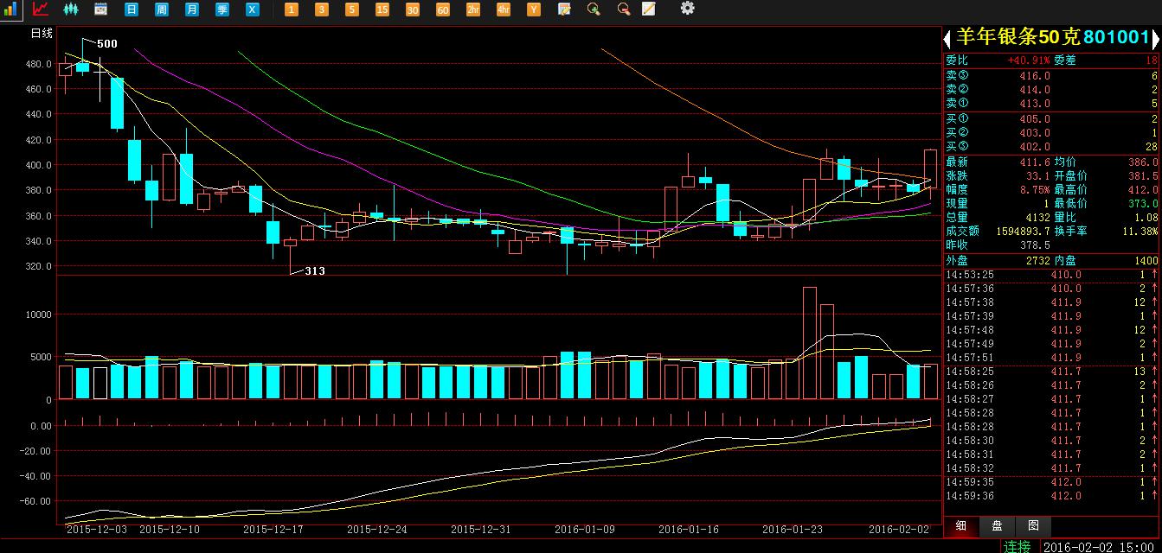Go to previous product with left arrow
Viewport: 1162px width, 553px height.
point(947,38)
